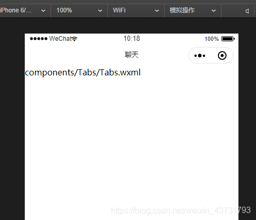The image size is (256, 220).
Task: Click the 聊天 navigation bar title
Action: click(x=132, y=55)
